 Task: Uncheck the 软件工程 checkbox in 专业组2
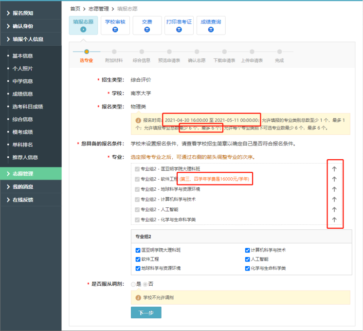138,259
